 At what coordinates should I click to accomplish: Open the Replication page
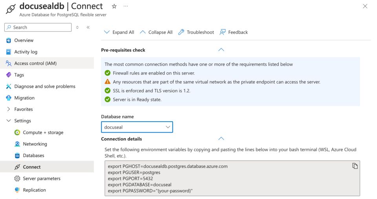click(35, 190)
